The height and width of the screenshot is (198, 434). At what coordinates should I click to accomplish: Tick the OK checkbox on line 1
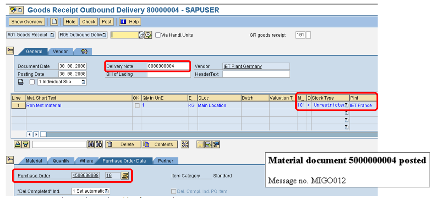coord(137,105)
